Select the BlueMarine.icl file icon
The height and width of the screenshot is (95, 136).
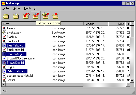coord(4,50)
